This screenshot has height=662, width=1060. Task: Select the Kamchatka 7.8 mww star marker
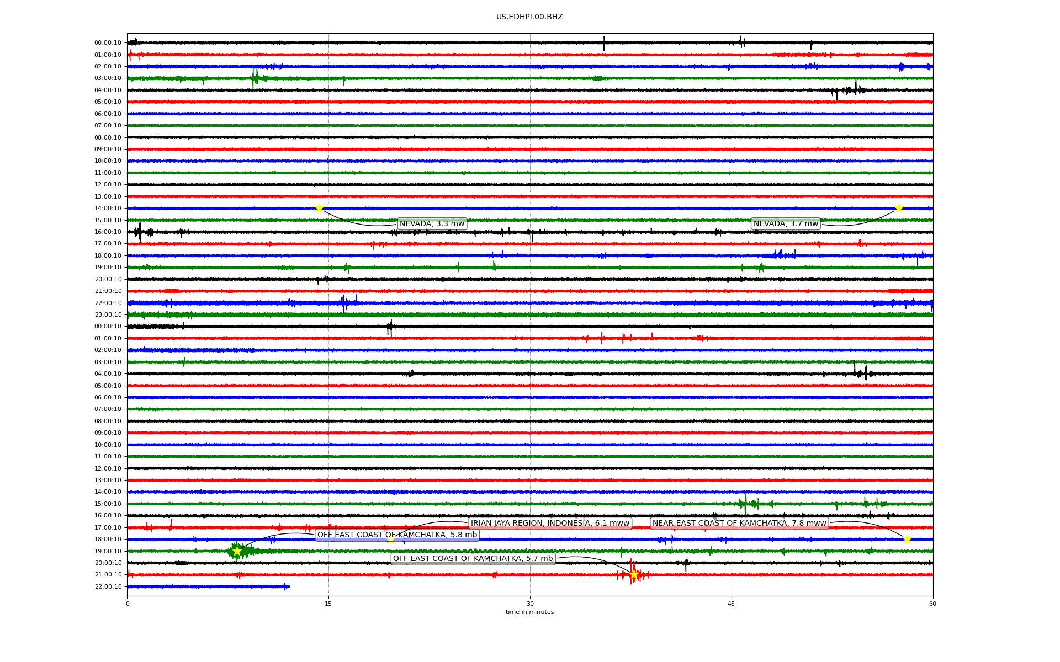[907, 539]
